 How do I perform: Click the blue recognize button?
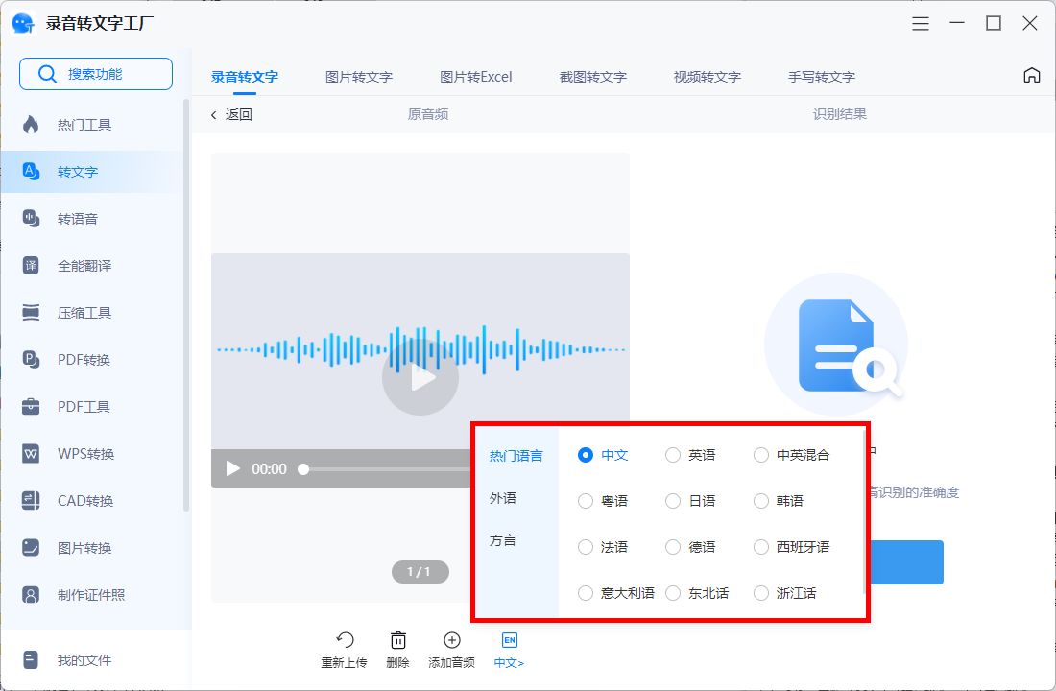tap(906, 562)
